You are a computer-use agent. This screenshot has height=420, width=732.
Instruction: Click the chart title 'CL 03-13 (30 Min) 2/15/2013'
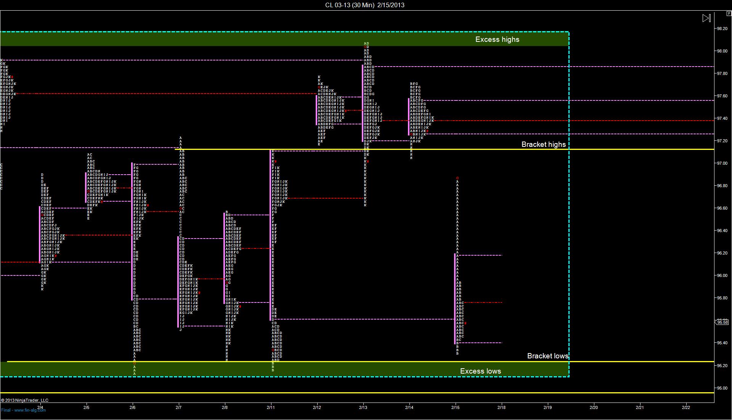364,5
